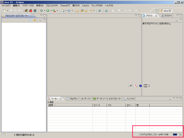Click the status bar fast view icon
This screenshot has height=138, width=184.
pyautogui.click(x=4, y=135)
